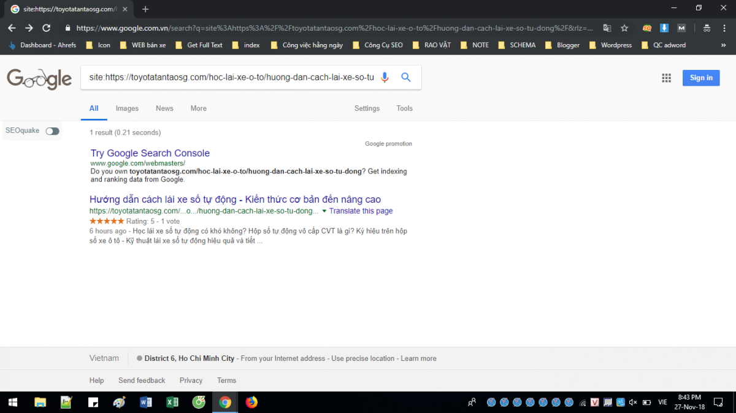The image size is (736, 413).
Task: Click the M extension icon in toolbar
Action: [681, 28]
